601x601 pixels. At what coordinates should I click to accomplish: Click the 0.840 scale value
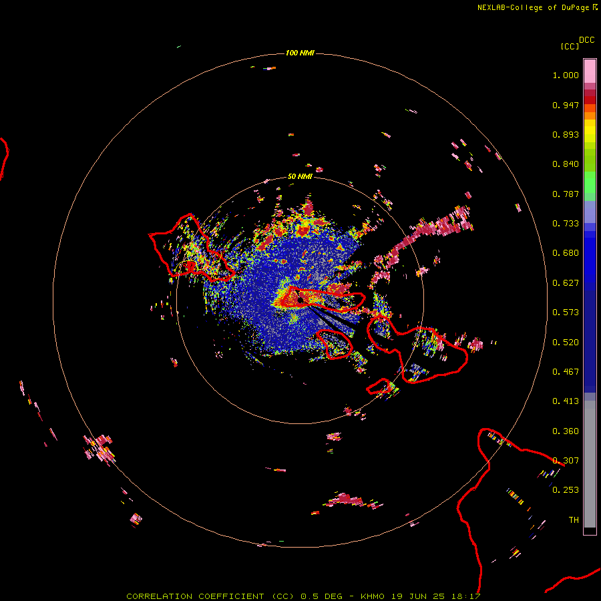[566, 164]
